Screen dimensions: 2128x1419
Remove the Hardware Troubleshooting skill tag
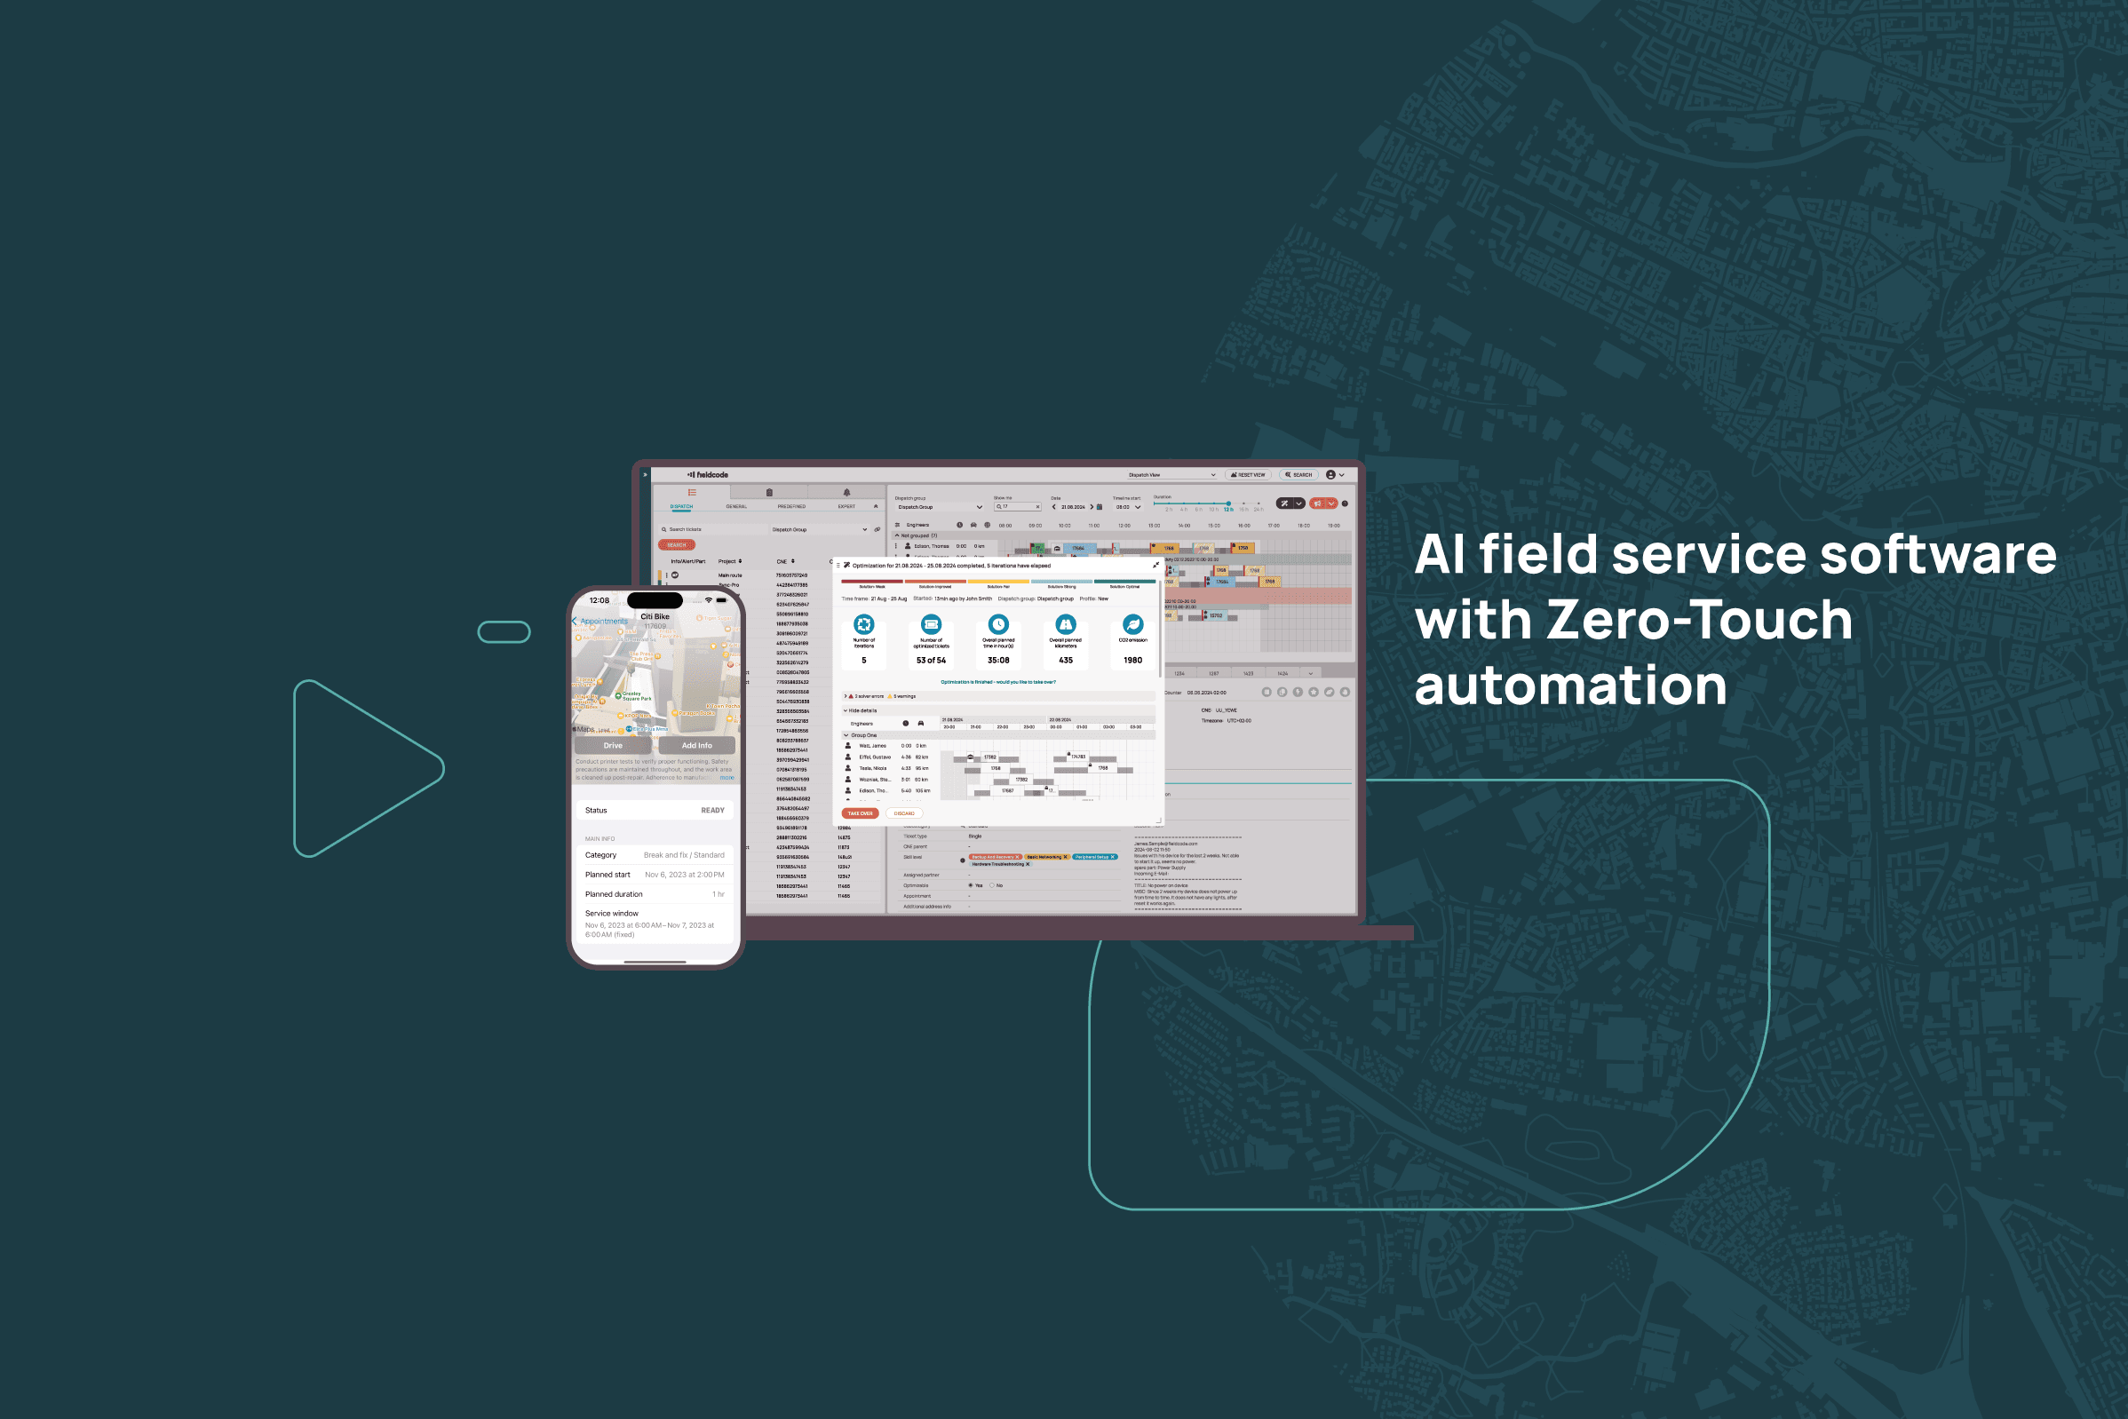pyautogui.click(x=1028, y=863)
